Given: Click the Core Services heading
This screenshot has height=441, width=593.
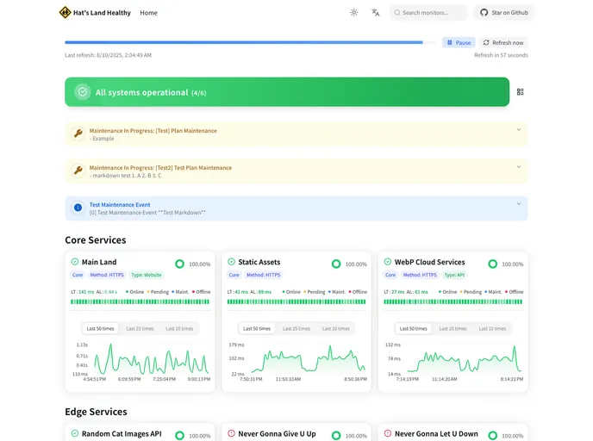Looking at the screenshot, I should [x=96, y=240].
